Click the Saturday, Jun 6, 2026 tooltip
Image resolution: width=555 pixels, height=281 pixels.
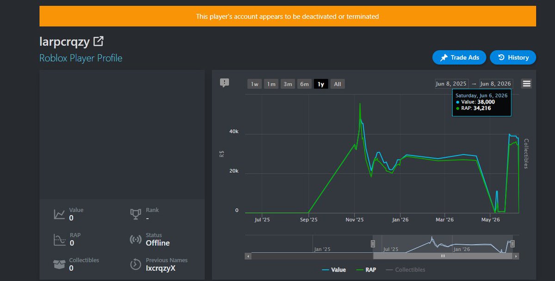pyautogui.click(x=481, y=102)
